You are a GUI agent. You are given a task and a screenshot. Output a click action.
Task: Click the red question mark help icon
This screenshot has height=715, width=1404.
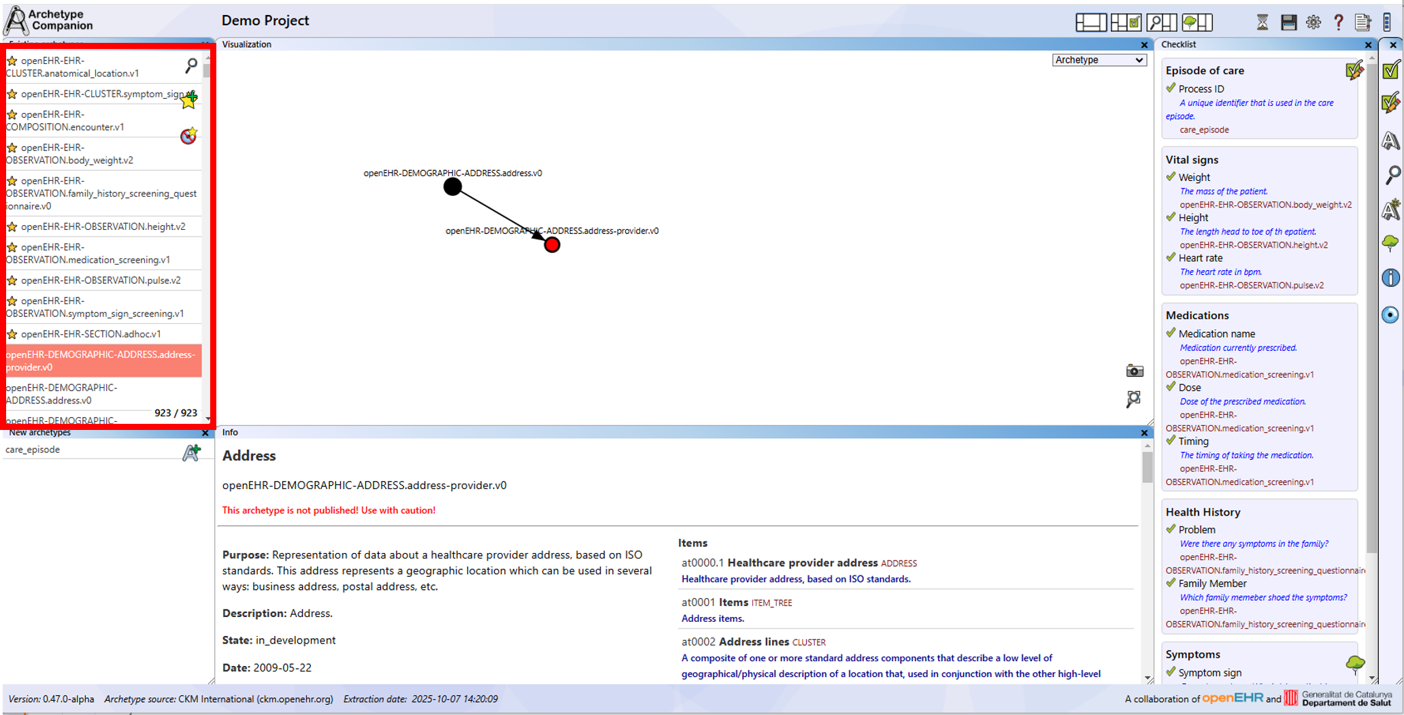click(x=1338, y=22)
